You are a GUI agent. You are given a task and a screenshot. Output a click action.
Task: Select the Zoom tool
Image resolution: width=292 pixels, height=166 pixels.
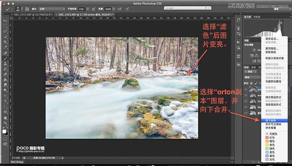click(5, 123)
